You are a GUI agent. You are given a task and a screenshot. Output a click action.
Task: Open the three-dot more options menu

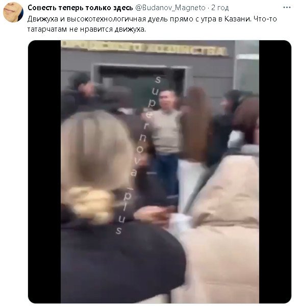[287, 8]
